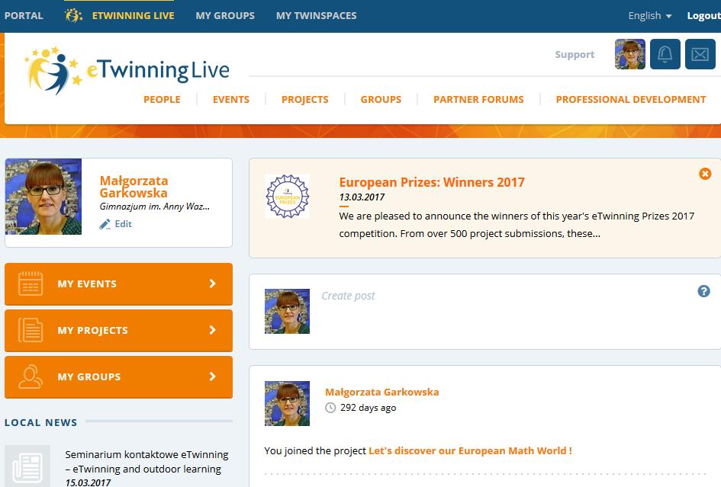Dismiss the European Prizes announcement
721x487 pixels.
tap(705, 174)
